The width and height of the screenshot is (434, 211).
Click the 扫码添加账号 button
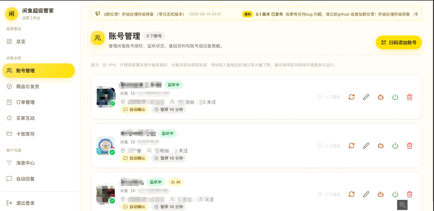point(399,42)
